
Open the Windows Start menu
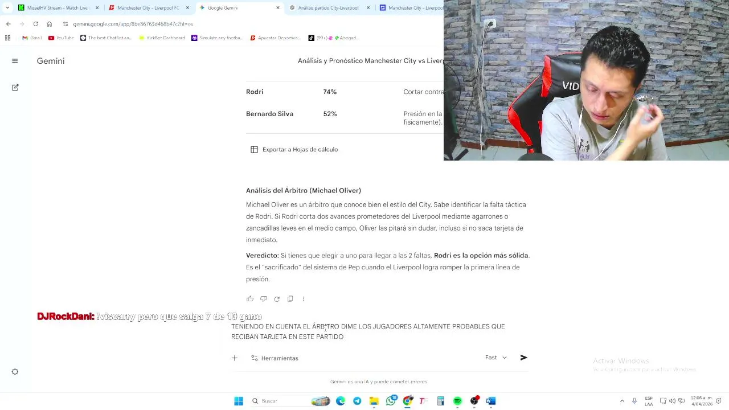pos(239,401)
